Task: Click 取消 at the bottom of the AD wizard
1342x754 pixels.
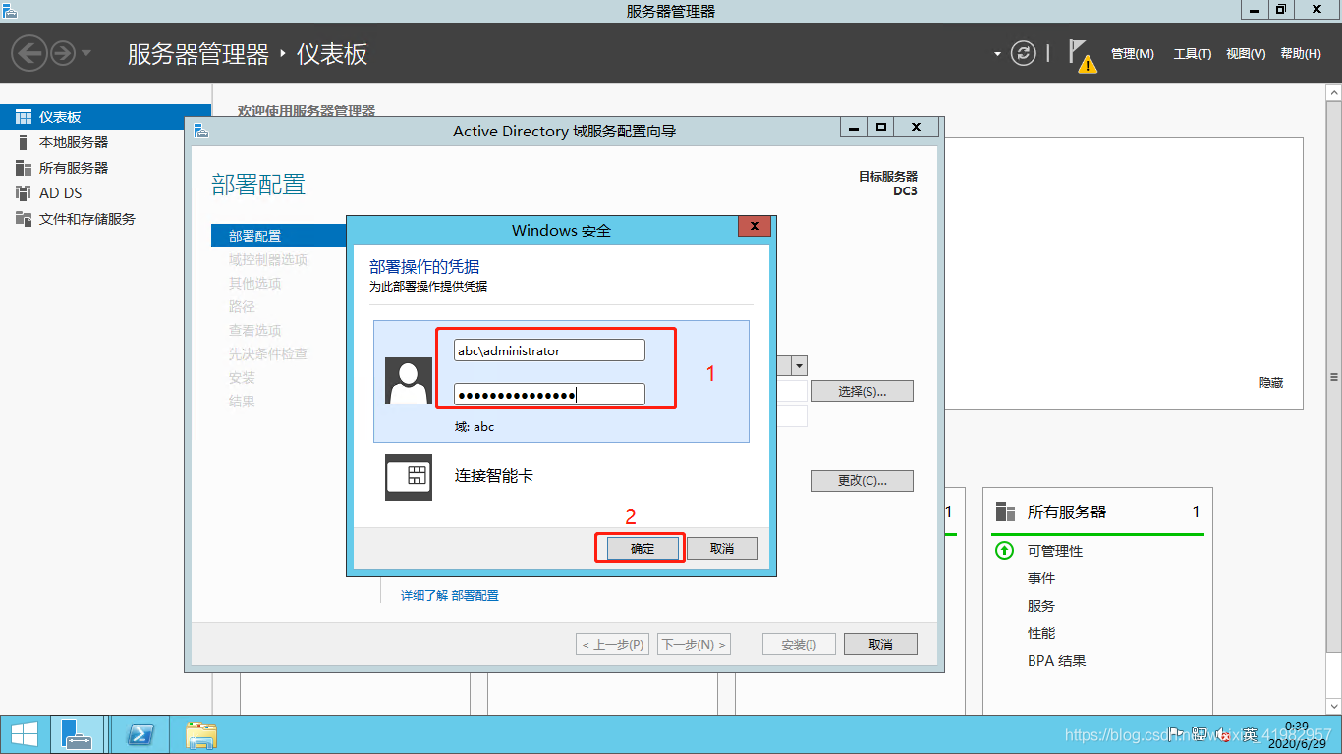Action: 881,645
